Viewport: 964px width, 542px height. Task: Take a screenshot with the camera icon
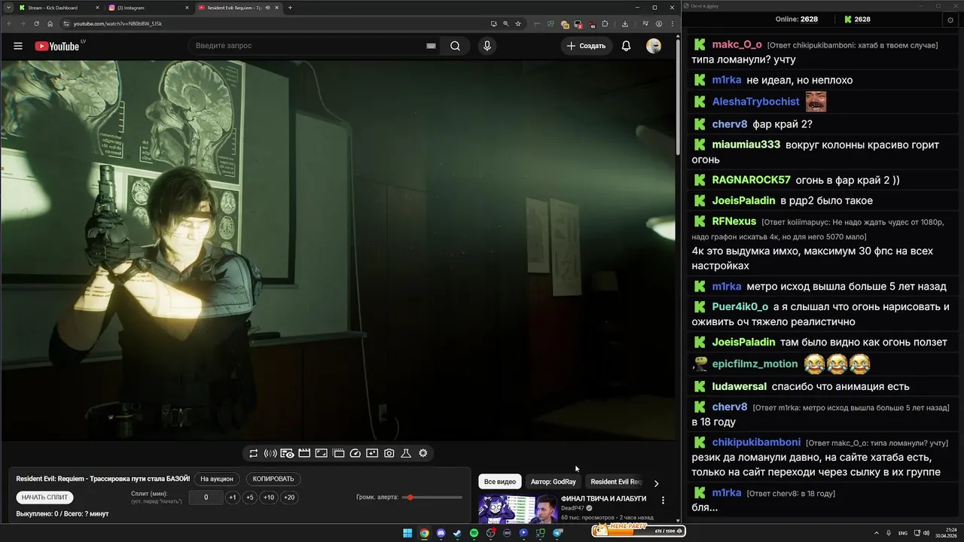tap(389, 453)
